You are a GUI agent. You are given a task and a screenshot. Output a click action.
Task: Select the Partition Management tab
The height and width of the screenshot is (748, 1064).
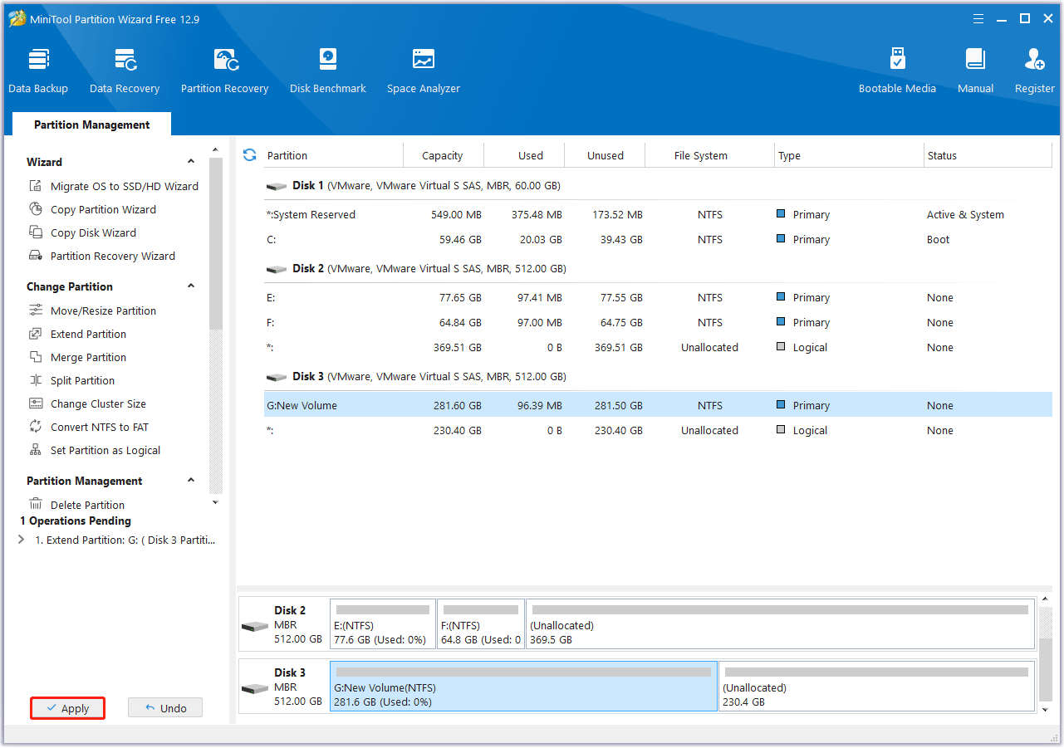point(92,125)
